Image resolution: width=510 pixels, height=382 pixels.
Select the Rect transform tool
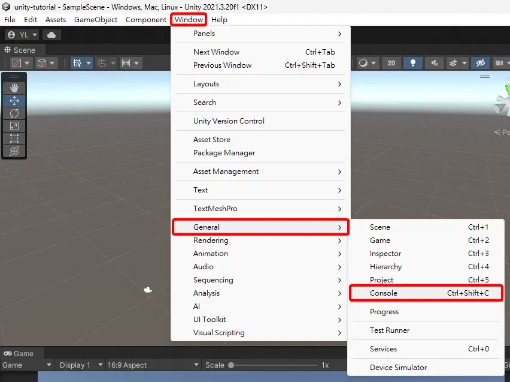coord(14,139)
